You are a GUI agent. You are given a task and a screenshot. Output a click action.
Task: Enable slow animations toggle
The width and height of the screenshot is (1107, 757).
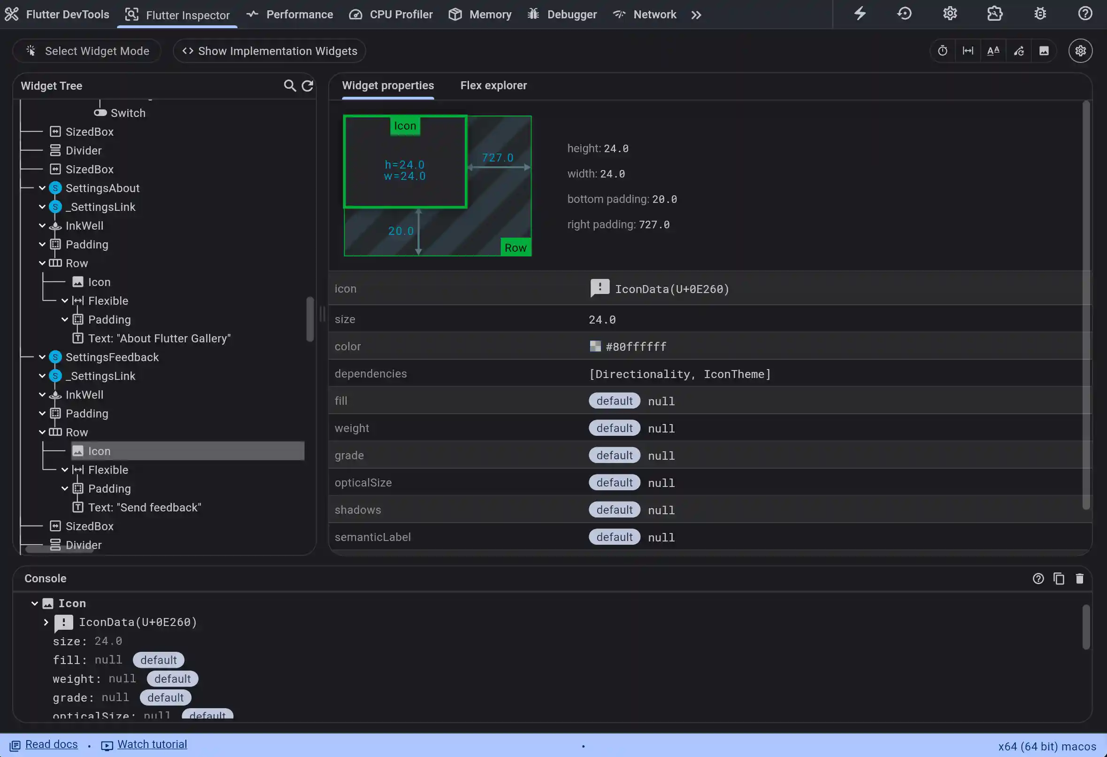[x=942, y=51]
